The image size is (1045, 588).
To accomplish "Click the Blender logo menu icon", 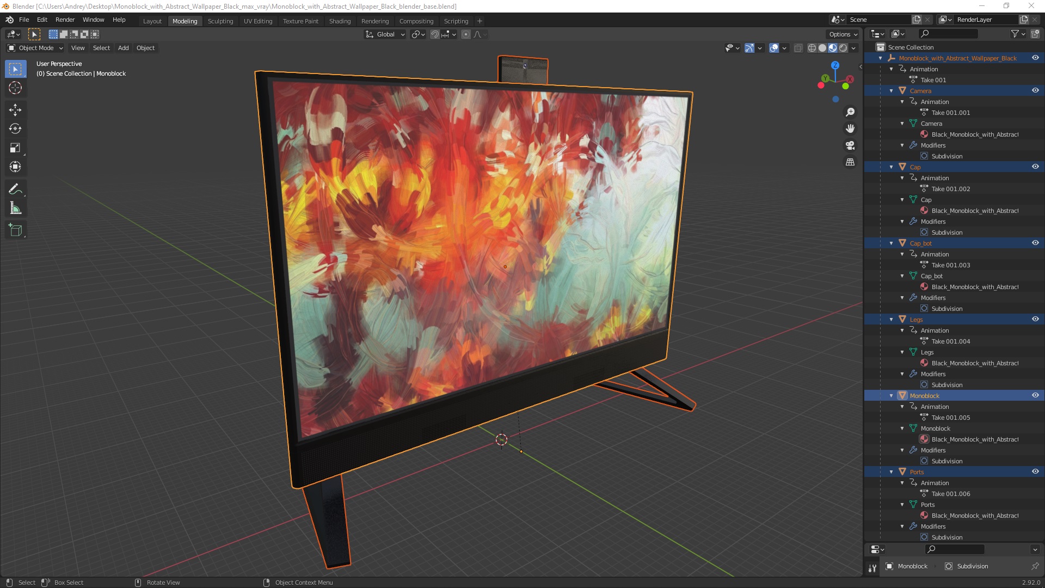I will [9, 20].
